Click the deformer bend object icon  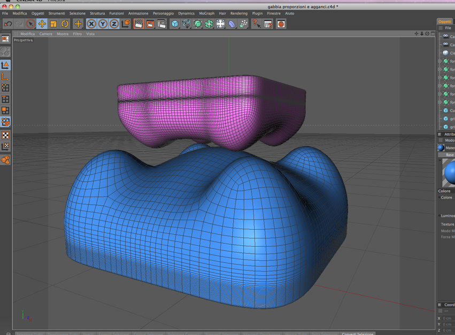pos(232,24)
